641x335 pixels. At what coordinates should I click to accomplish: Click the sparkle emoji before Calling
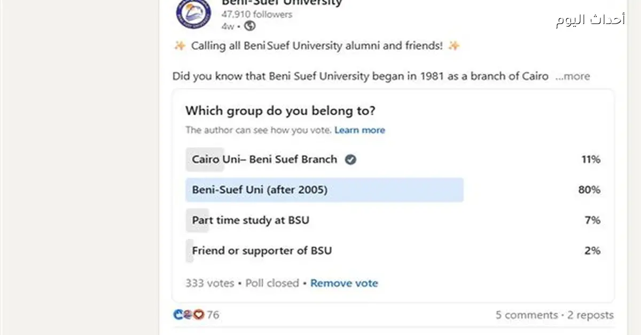[179, 46]
